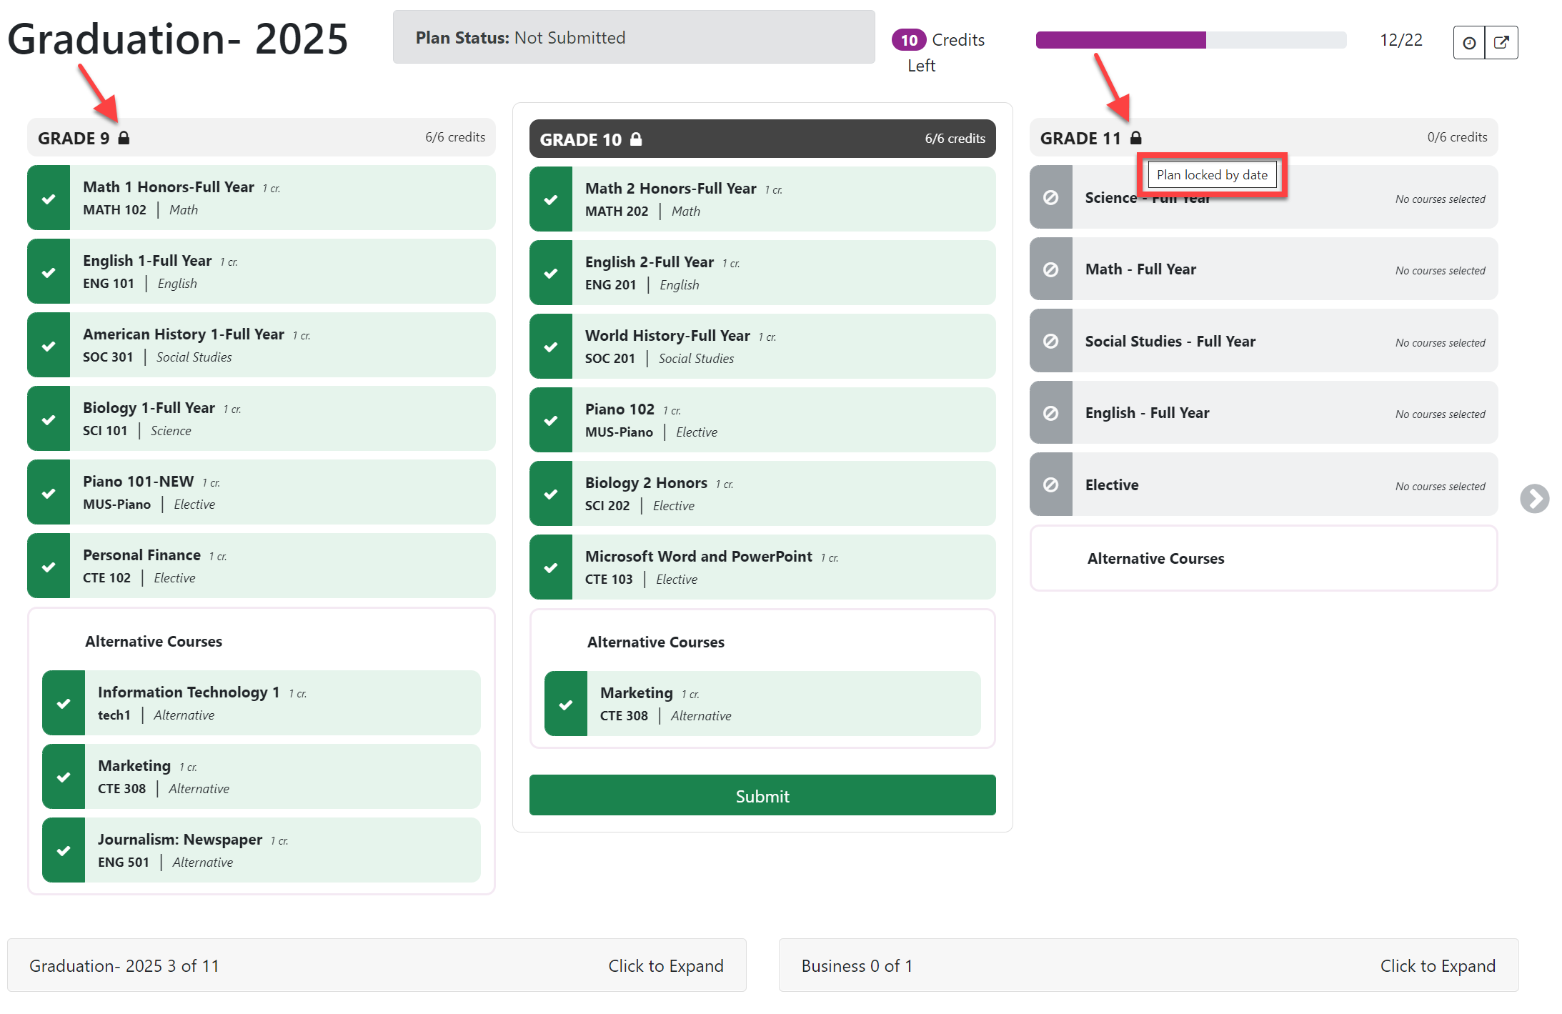
Task: Click blocked icon for Science - Full Year
Action: [1051, 197]
